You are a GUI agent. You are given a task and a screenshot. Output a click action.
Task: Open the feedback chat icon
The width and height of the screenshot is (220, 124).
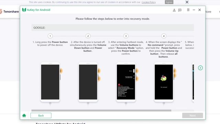click(x=180, y=10)
